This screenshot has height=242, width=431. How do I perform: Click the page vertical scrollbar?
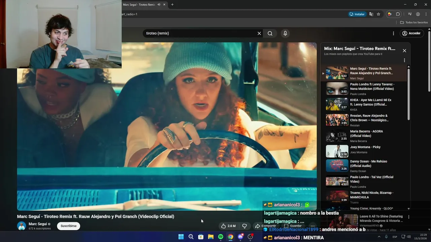[x=429, y=62]
